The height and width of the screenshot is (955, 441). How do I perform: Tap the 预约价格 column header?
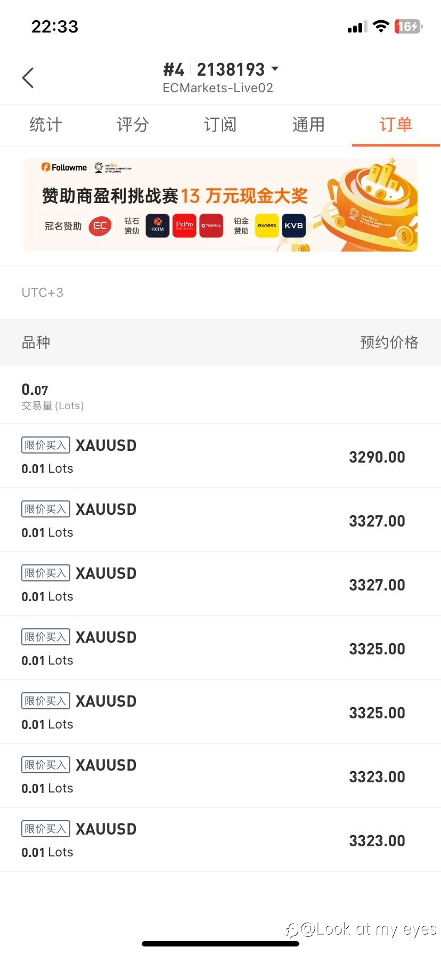pyautogui.click(x=389, y=342)
